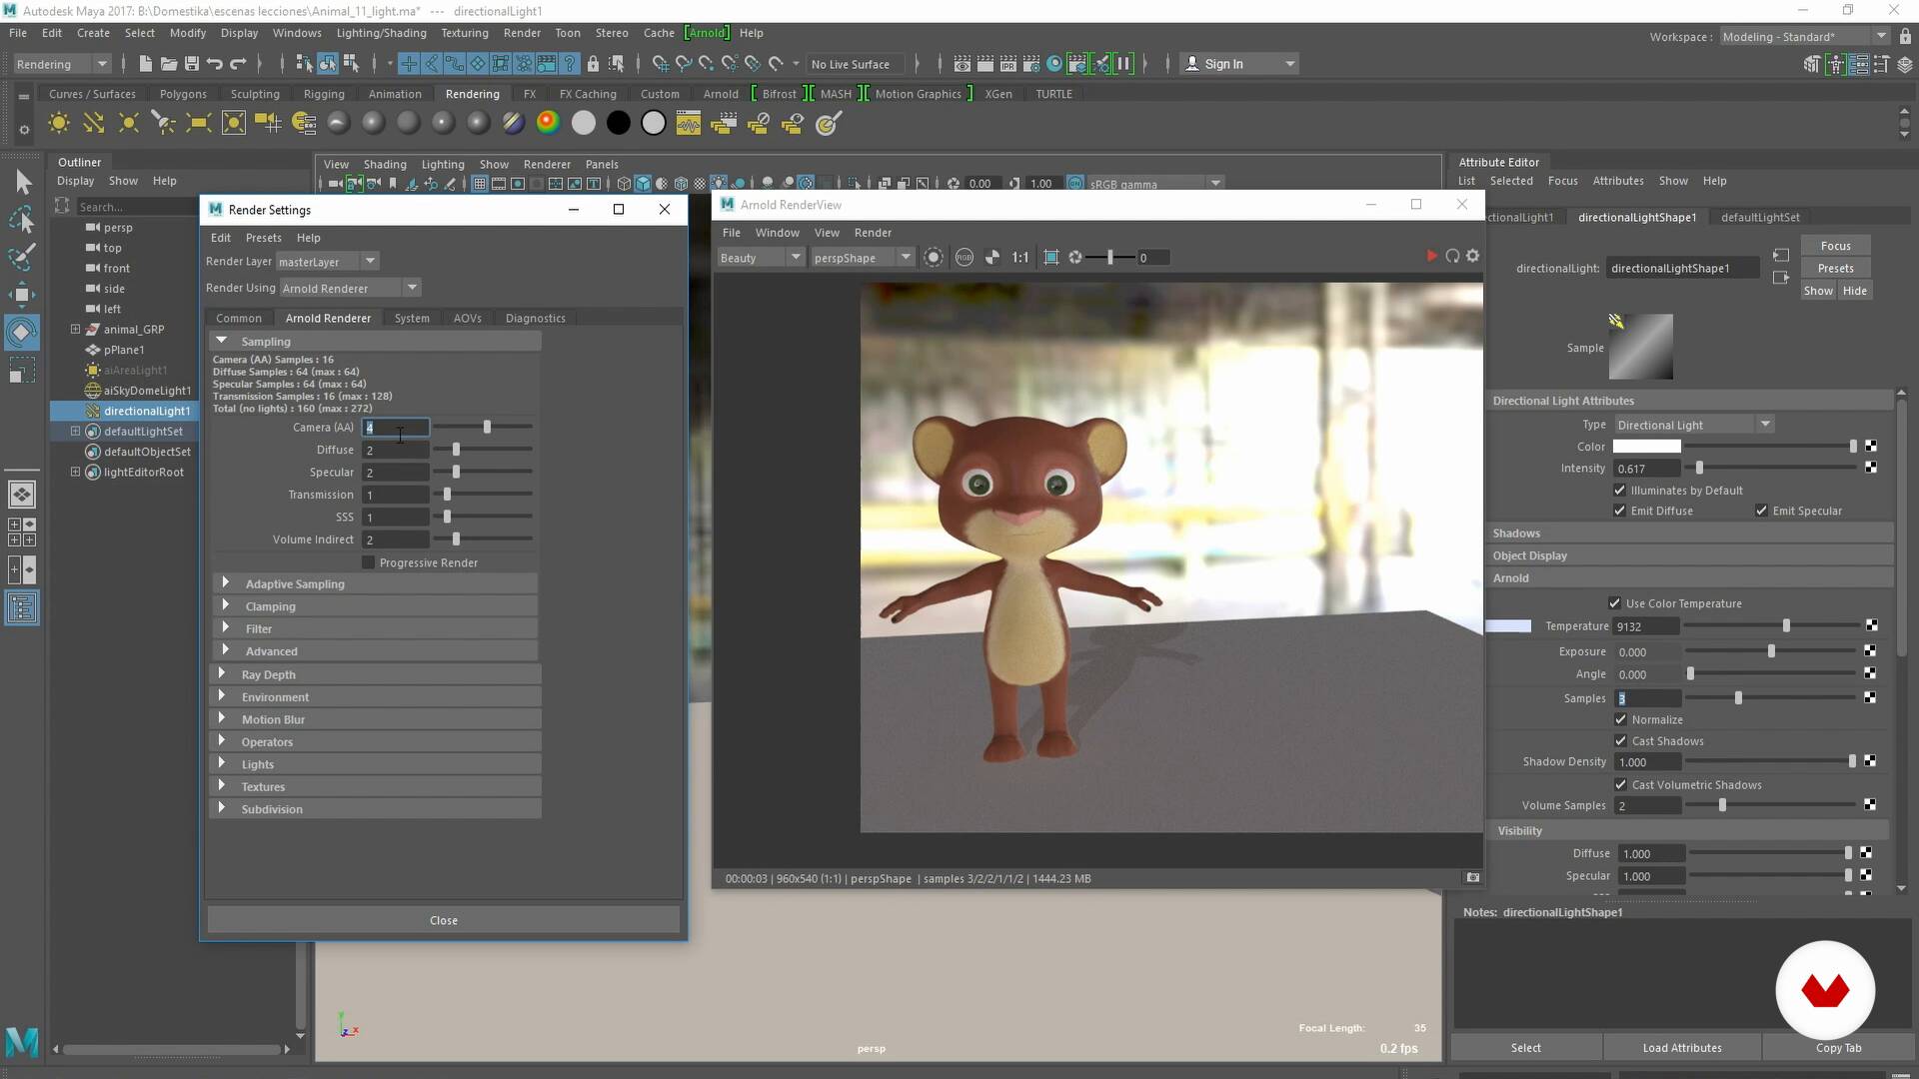Expand the Motion Blur section
The width and height of the screenshot is (1919, 1079).
(221, 718)
